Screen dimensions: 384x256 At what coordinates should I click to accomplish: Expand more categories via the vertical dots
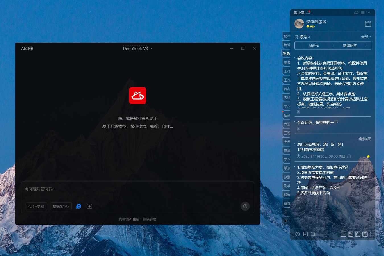286,212
